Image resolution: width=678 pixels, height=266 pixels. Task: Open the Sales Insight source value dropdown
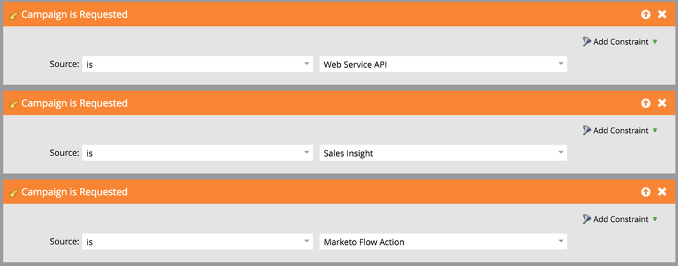[443, 153]
